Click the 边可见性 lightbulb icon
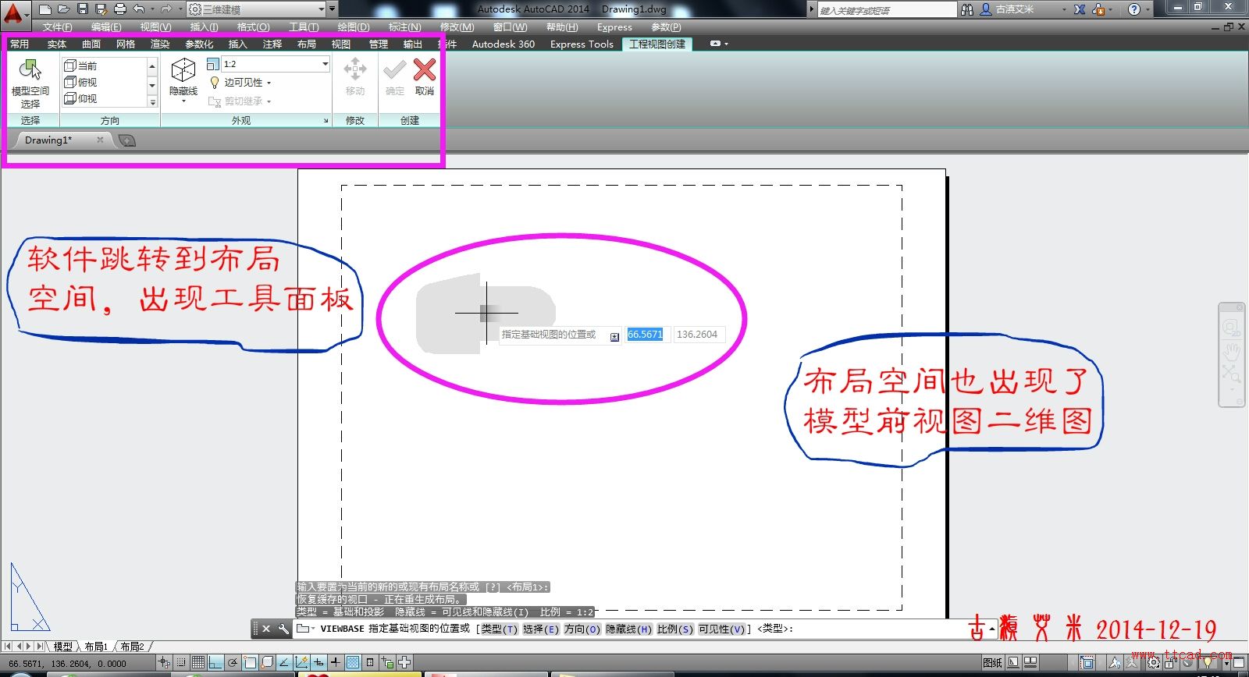This screenshot has height=677, width=1249. [x=215, y=83]
